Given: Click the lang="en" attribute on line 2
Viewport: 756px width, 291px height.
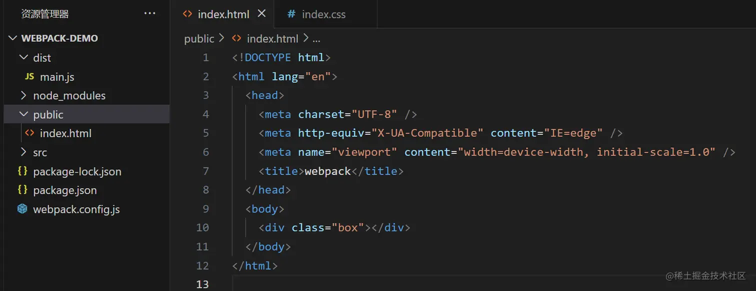Looking at the screenshot, I should 301,76.
